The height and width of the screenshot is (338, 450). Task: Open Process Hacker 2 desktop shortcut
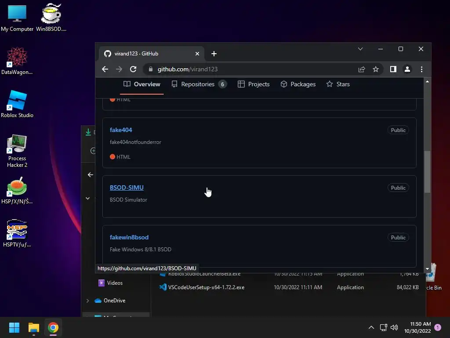point(17,151)
